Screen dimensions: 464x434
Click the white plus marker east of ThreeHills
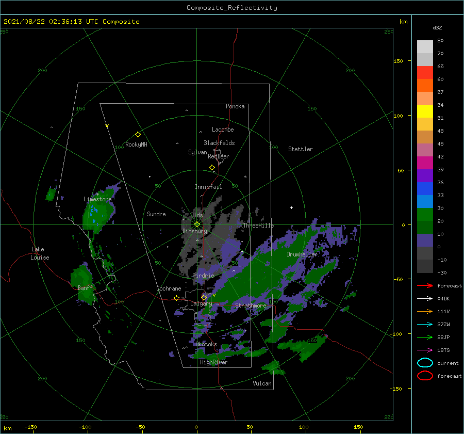291,207
